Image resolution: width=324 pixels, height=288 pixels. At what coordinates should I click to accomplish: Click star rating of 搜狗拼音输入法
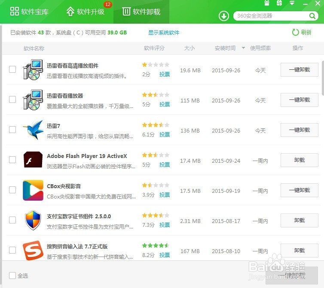click(156, 245)
